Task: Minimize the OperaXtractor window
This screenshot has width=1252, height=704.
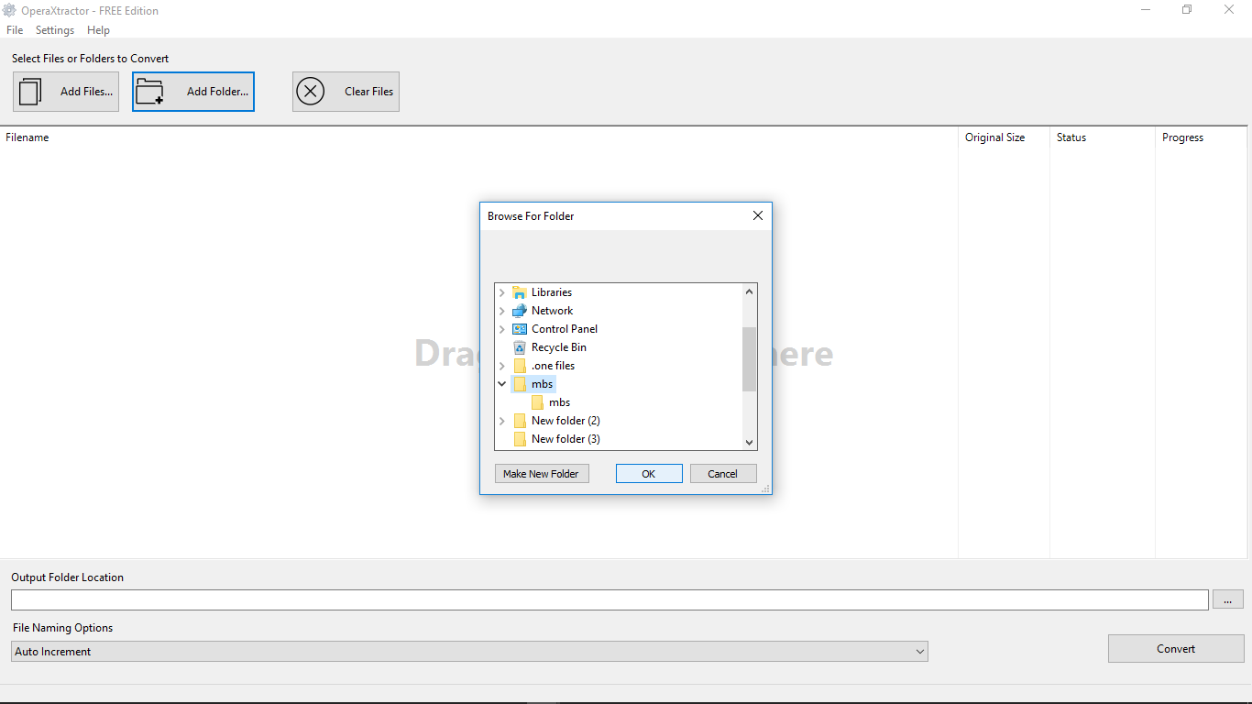Action: (1147, 10)
